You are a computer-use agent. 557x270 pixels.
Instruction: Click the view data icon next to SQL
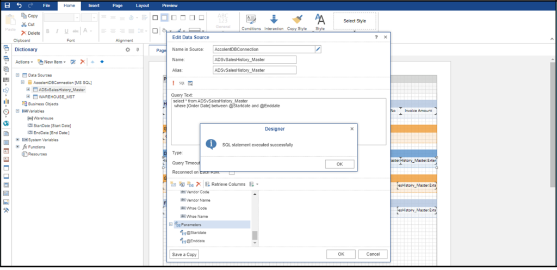(190, 83)
